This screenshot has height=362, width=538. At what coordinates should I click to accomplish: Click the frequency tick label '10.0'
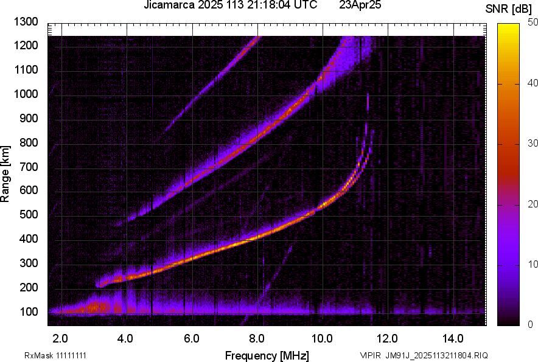coord(322,339)
